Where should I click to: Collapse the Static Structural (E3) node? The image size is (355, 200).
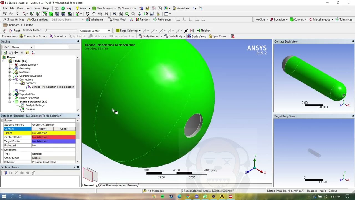tap(9, 102)
